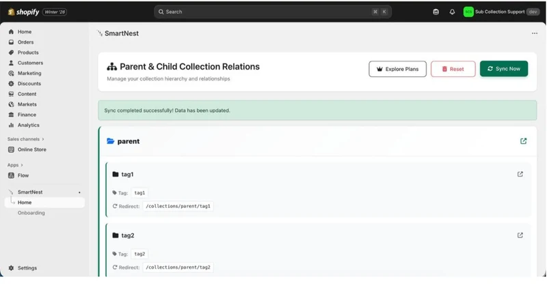Open Products in the sidebar
Image resolution: width=547 pixels, height=307 pixels.
pyautogui.click(x=28, y=53)
